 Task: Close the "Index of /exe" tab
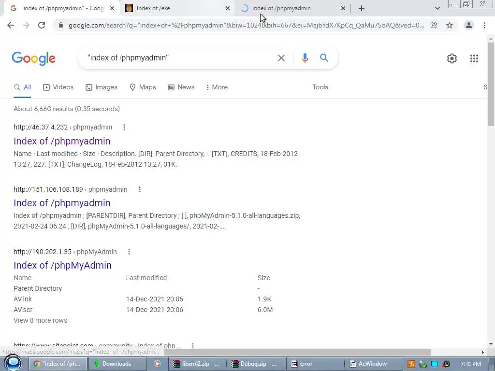coord(227,9)
